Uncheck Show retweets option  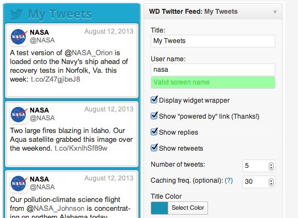154,147
